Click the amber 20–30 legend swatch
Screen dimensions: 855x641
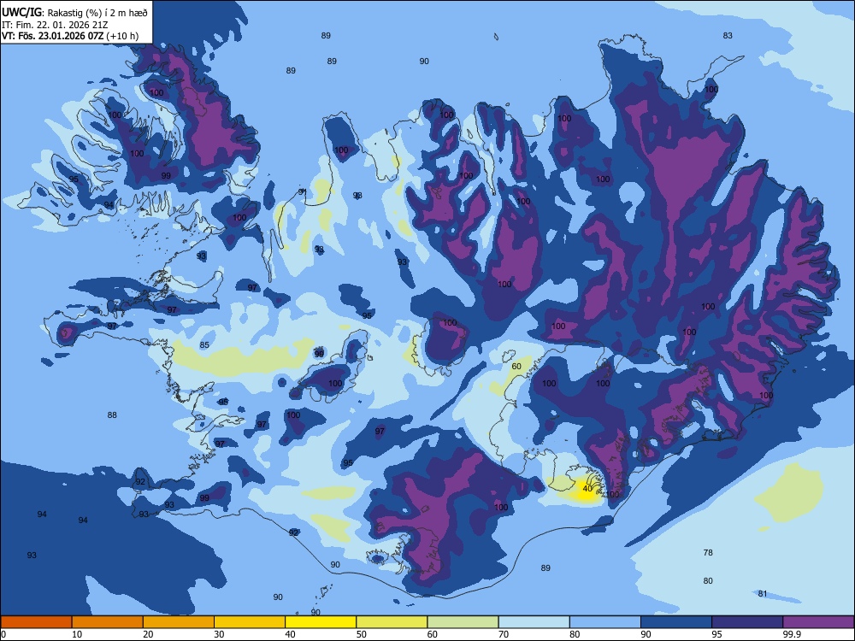[x=179, y=622]
